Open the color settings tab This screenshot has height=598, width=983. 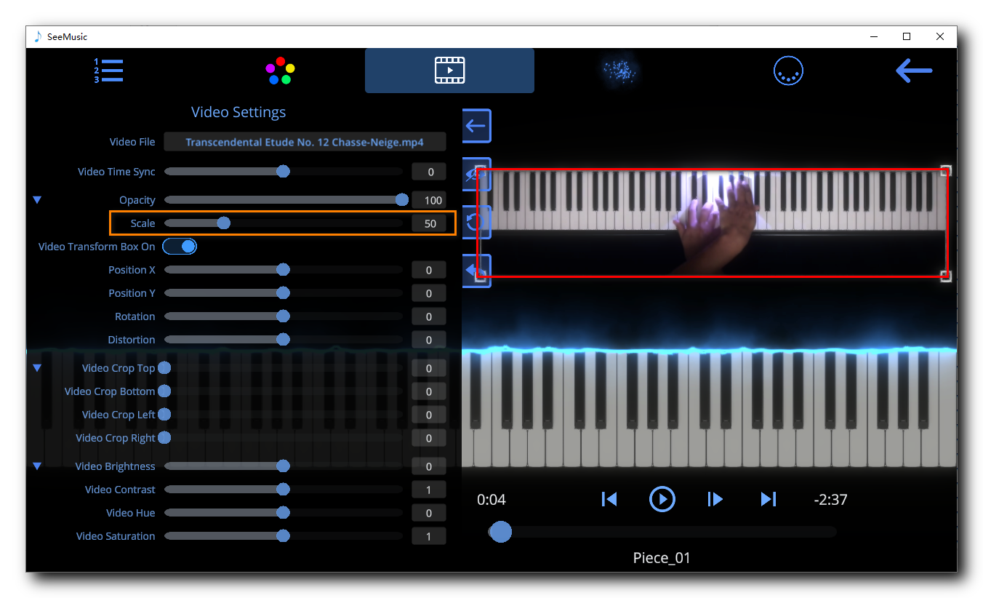[280, 71]
